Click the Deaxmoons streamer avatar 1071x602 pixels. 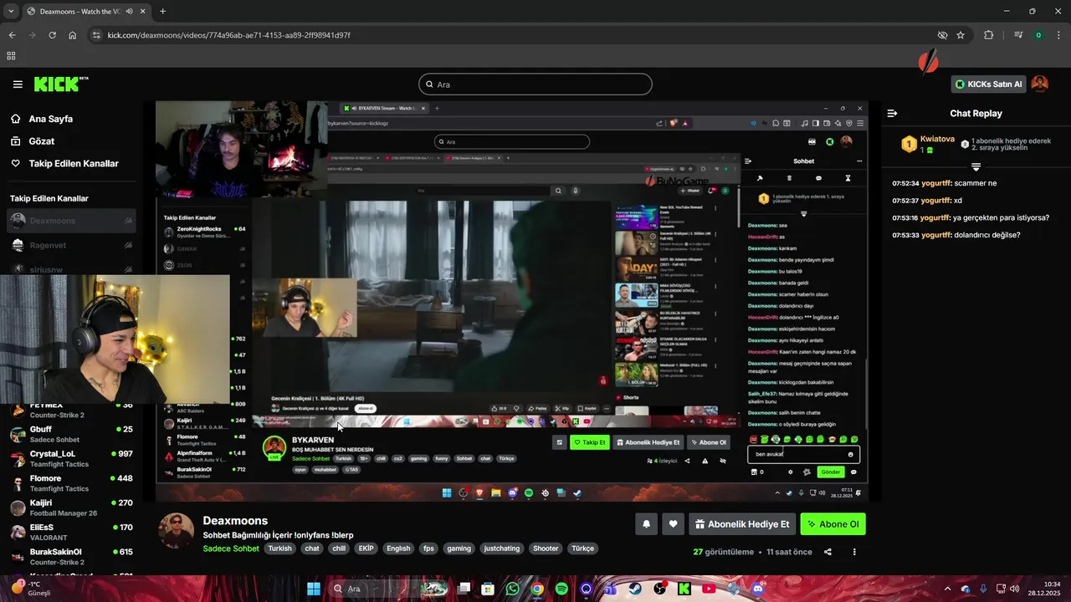pyautogui.click(x=177, y=531)
